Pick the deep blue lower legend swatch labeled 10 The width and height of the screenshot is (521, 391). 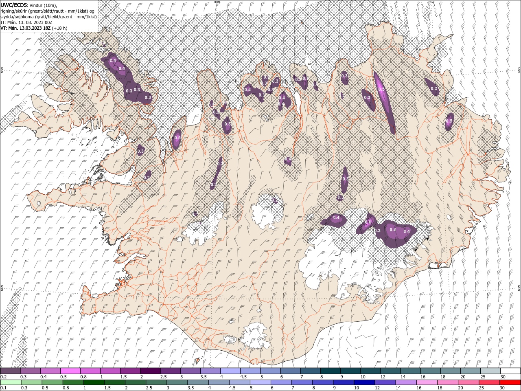point(364,382)
